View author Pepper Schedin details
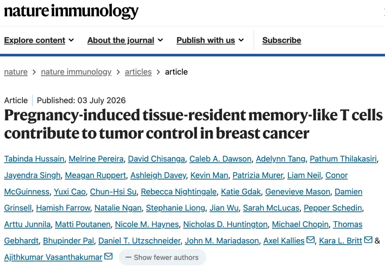385x267 pixels. [333, 208]
